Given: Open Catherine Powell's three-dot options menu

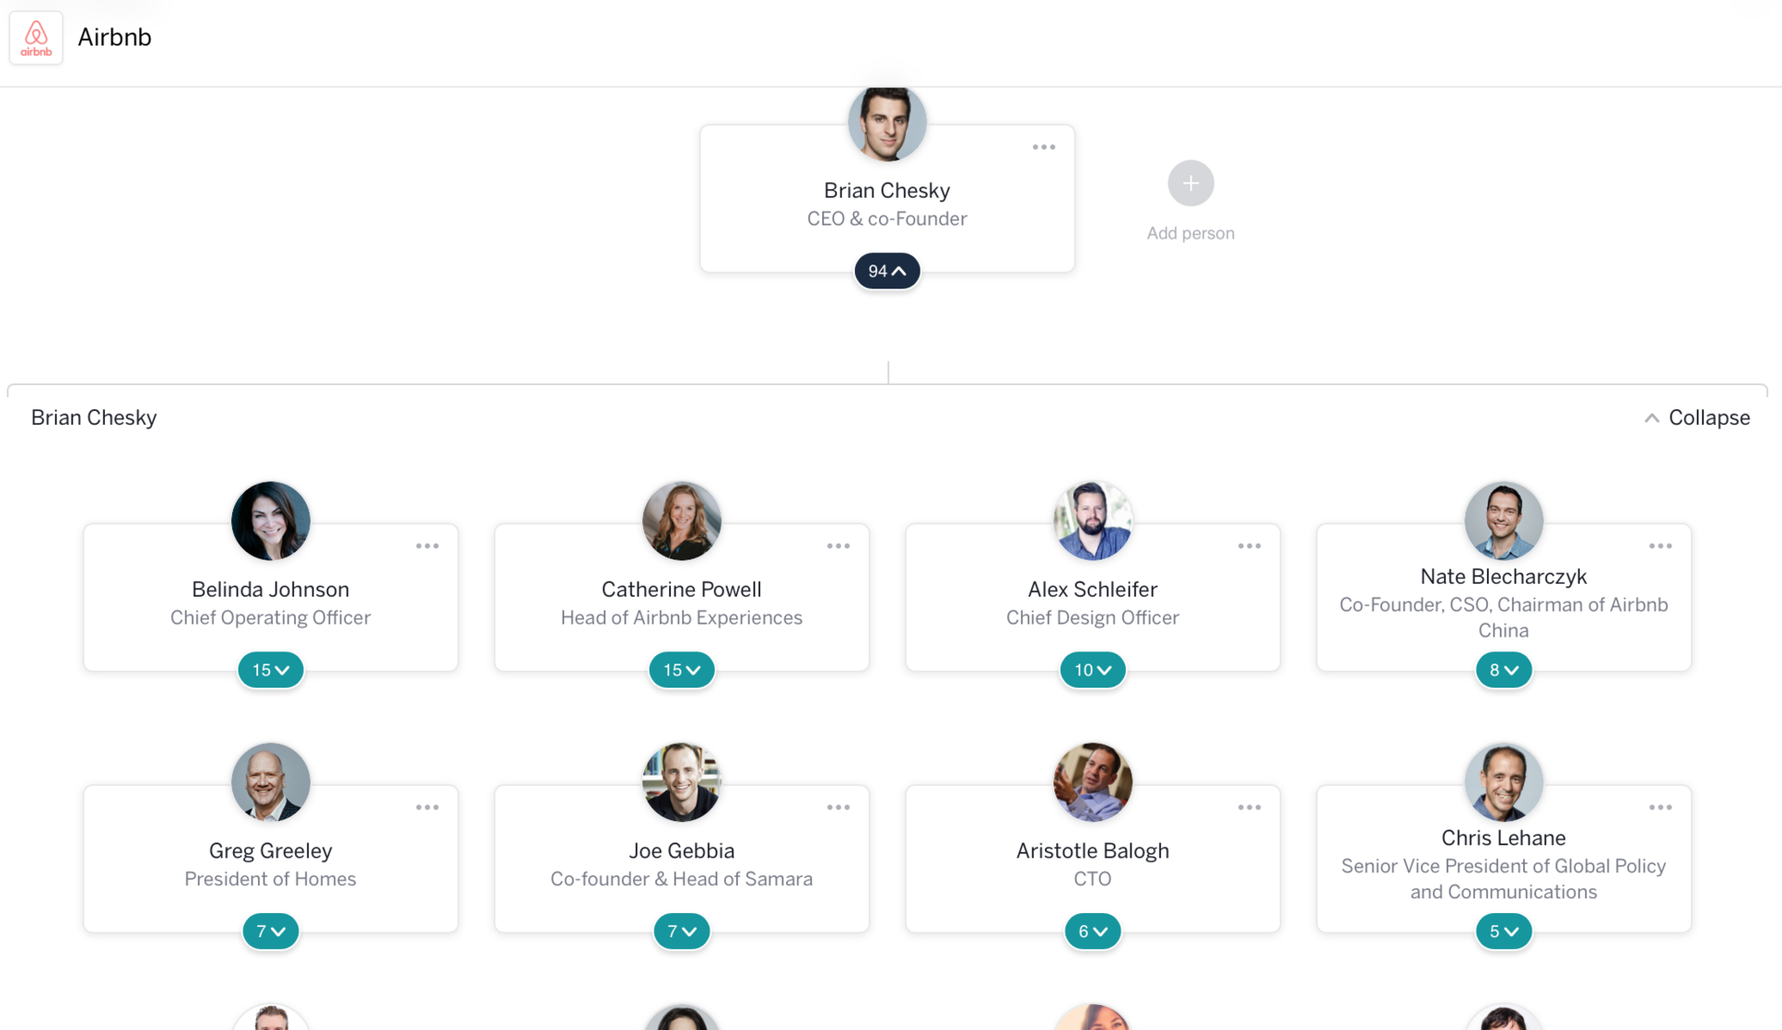Looking at the screenshot, I should tap(838, 547).
